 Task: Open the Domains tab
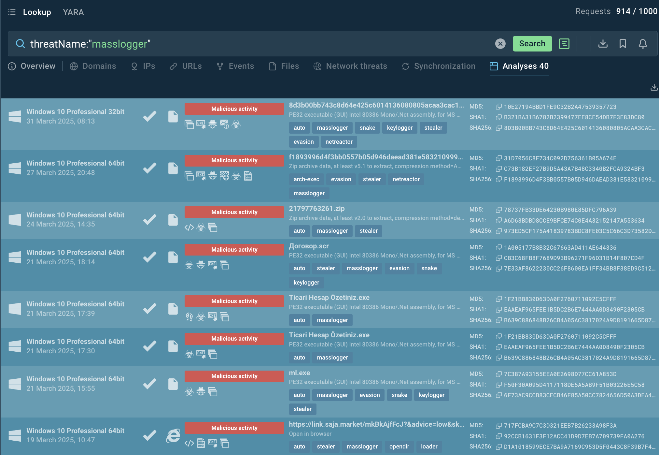(93, 66)
